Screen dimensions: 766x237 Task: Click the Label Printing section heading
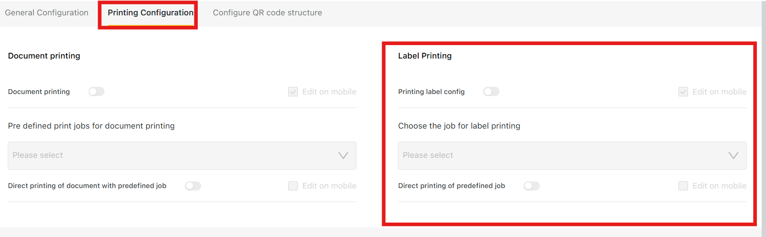[425, 56]
